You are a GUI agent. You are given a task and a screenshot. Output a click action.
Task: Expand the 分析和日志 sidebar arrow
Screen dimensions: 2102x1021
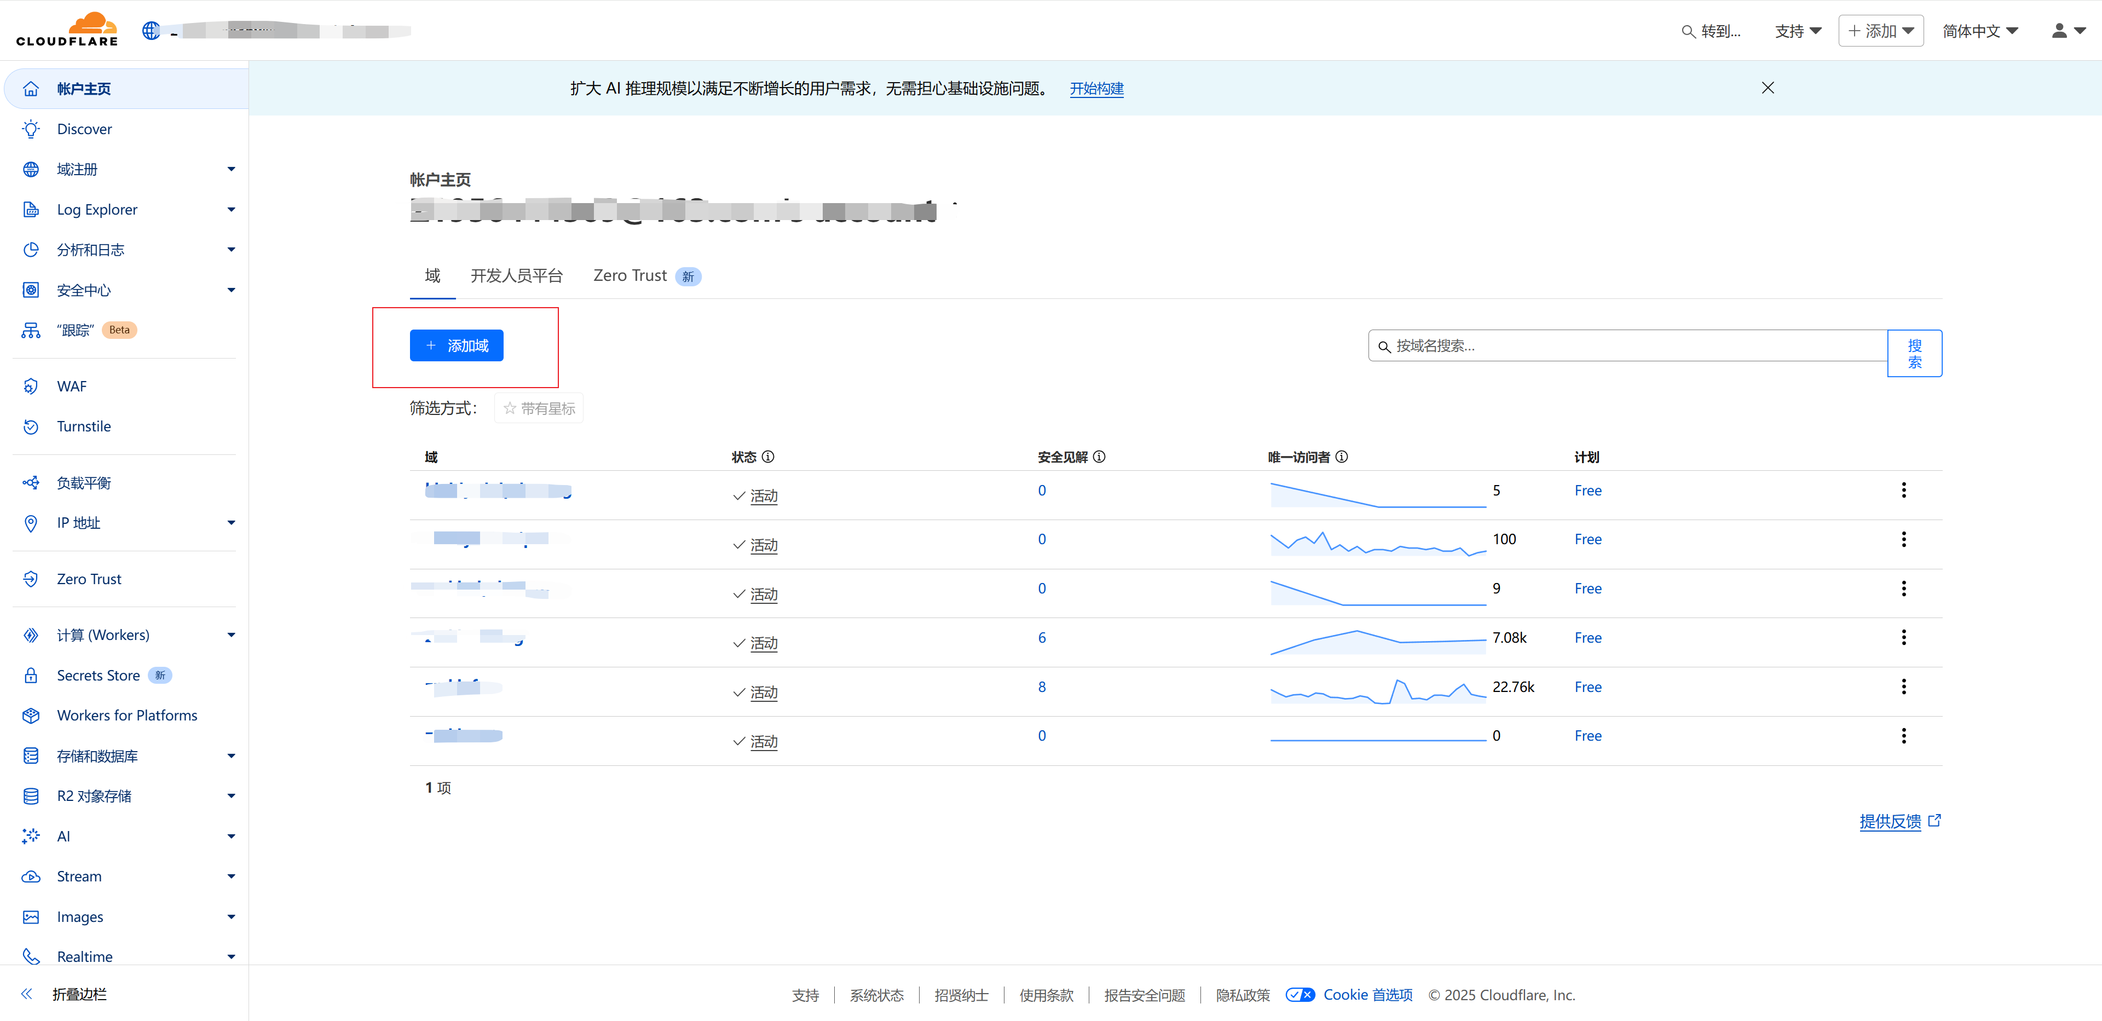[231, 250]
